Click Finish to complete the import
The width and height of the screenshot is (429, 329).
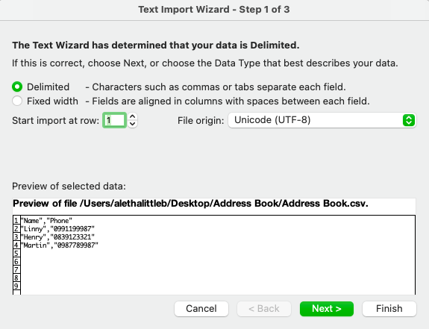coord(389,309)
